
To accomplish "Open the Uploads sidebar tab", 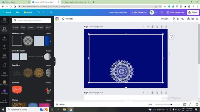I will (4, 38).
